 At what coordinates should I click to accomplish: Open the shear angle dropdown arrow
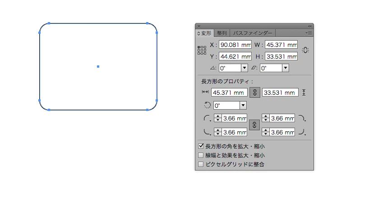[x=286, y=68]
